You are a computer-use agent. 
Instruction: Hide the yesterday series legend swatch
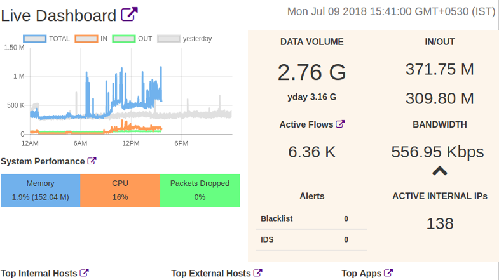tap(168, 39)
